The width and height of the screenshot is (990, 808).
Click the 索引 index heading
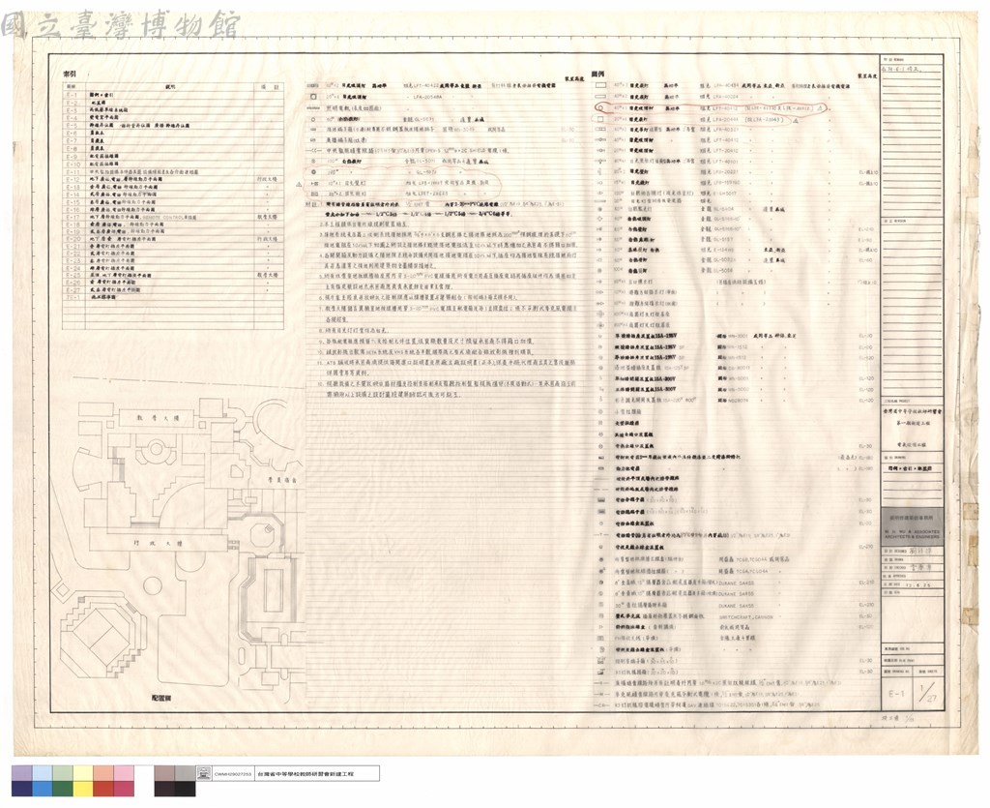point(70,74)
